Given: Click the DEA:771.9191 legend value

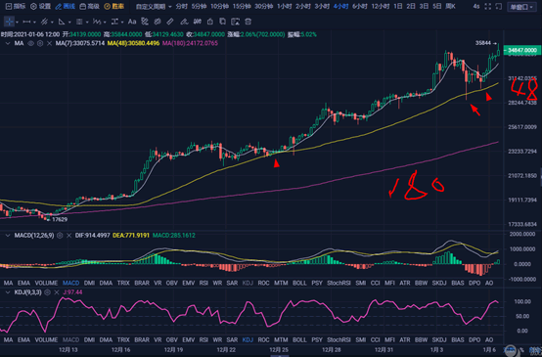Looking at the screenshot, I should (131, 236).
